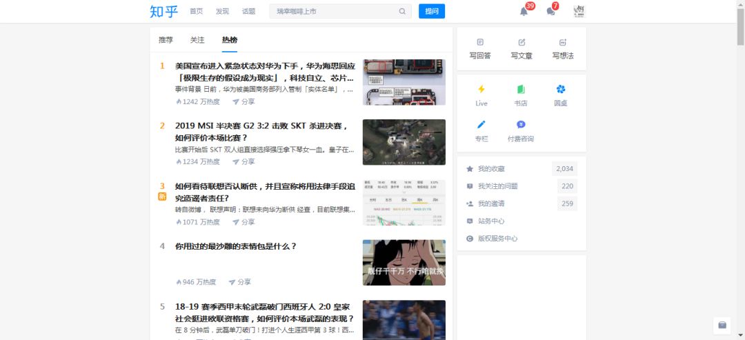Open the 美国宣布进入紧急状态 question title
Viewport: 745px width, 340px height.
click(265, 72)
